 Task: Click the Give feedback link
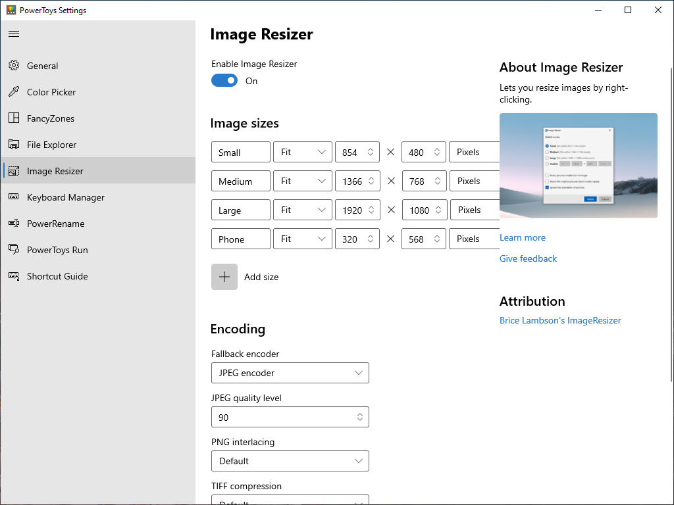coord(528,258)
